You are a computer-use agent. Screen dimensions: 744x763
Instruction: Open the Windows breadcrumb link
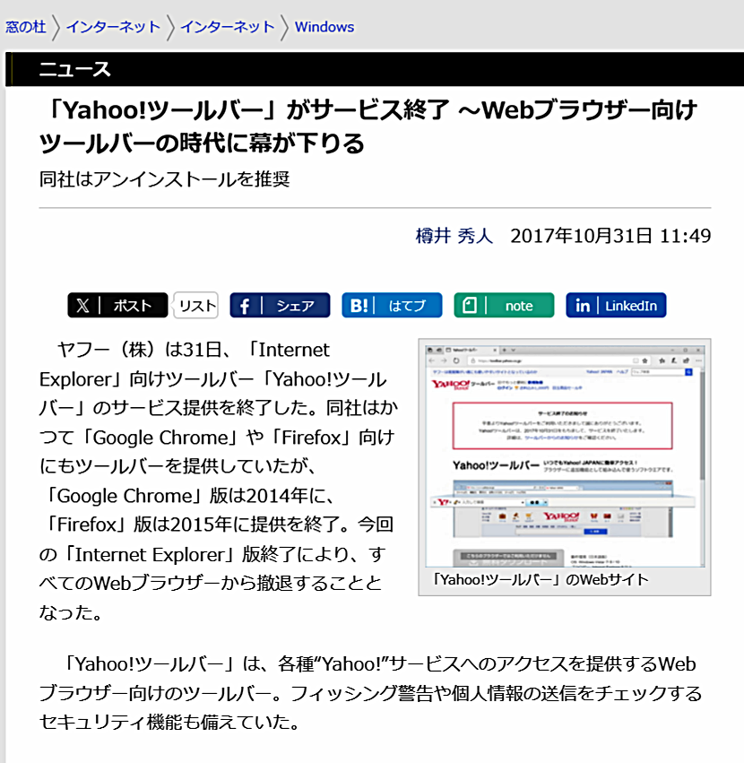coord(324,27)
